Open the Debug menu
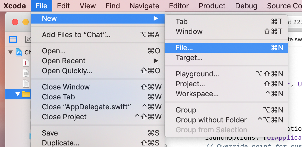The image size is (302, 147). click(x=246, y=6)
